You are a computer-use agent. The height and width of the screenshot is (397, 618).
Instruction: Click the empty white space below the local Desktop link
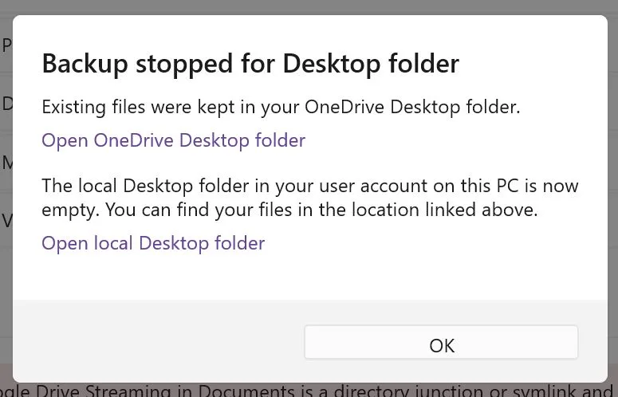point(309,277)
